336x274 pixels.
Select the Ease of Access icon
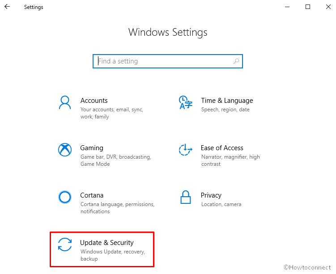click(185, 150)
